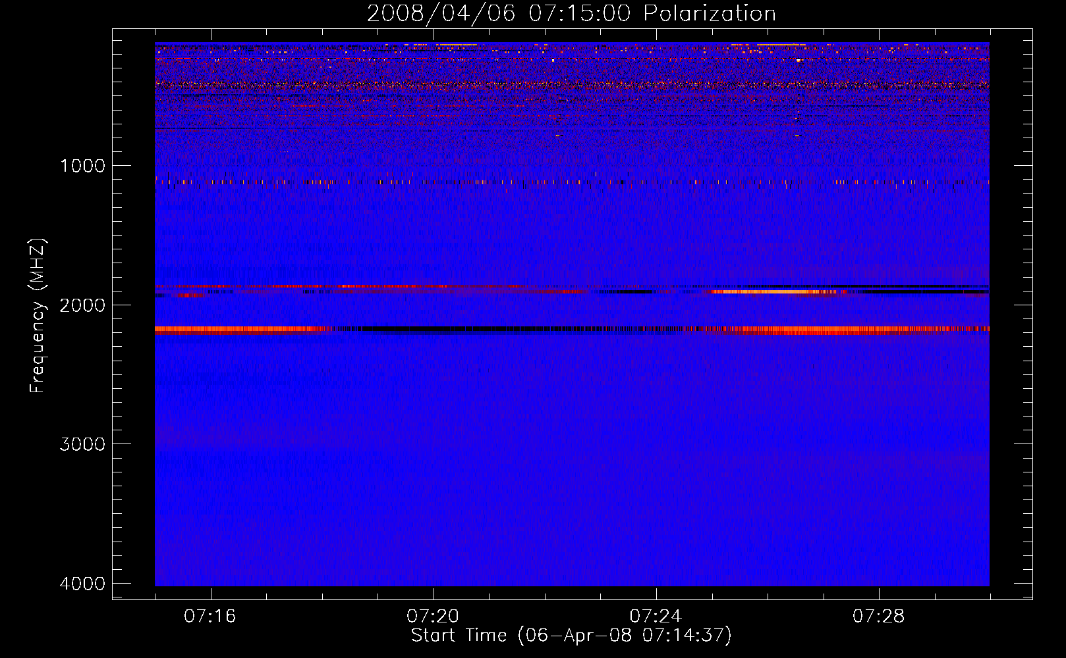Click the 'Frequency (MHZ)' axis title
The image size is (1066, 658).
coord(38,316)
